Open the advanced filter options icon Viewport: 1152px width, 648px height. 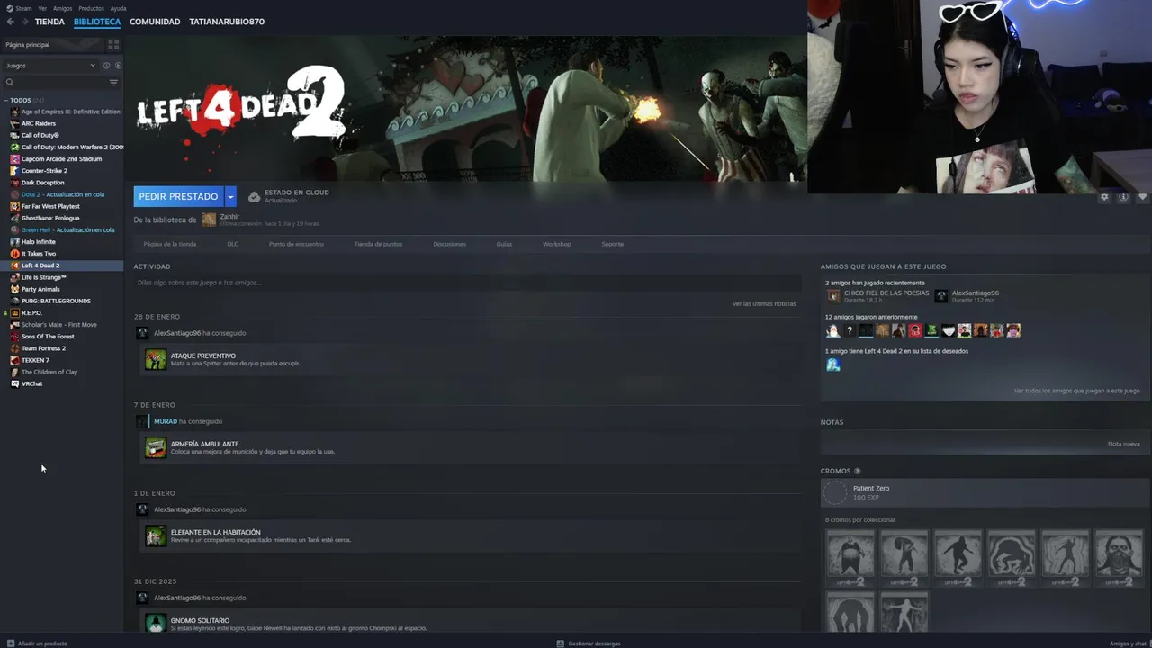click(113, 83)
